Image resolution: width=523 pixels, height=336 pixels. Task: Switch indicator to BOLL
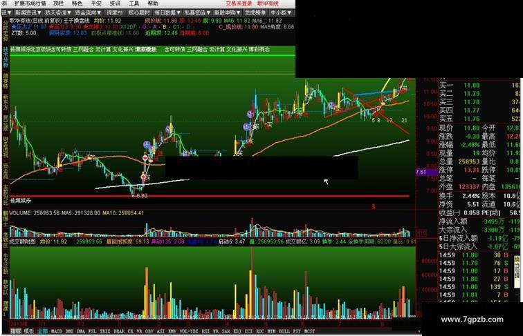(x=284, y=331)
